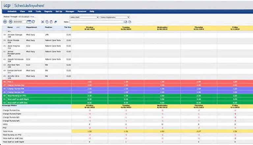Open the Edit menu
This screenshot has height=145, width=253.
coord(30,12)
